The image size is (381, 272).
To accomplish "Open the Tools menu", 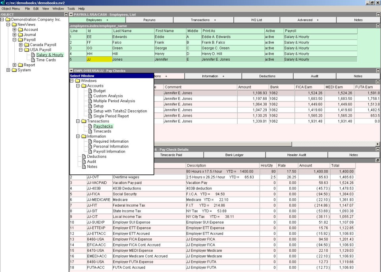I will tap(71, 8).
